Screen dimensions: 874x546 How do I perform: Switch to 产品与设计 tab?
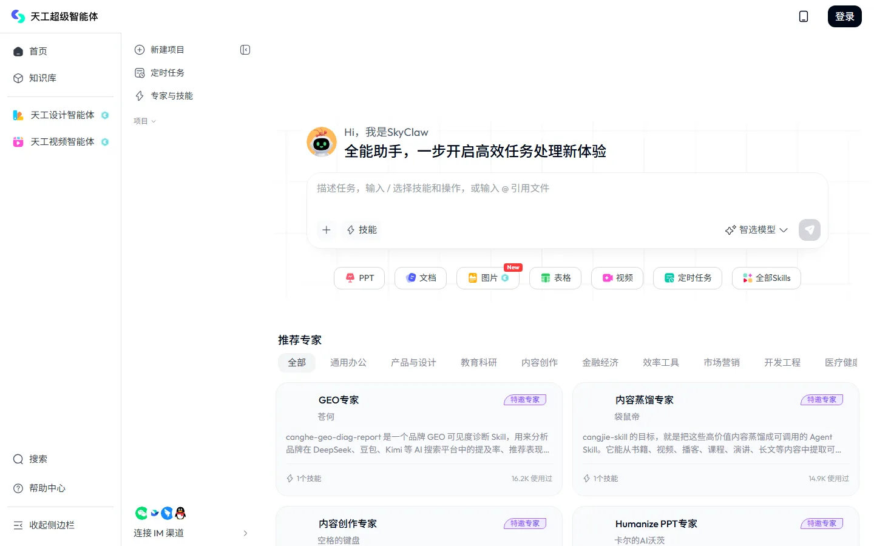tap(413, 363)
